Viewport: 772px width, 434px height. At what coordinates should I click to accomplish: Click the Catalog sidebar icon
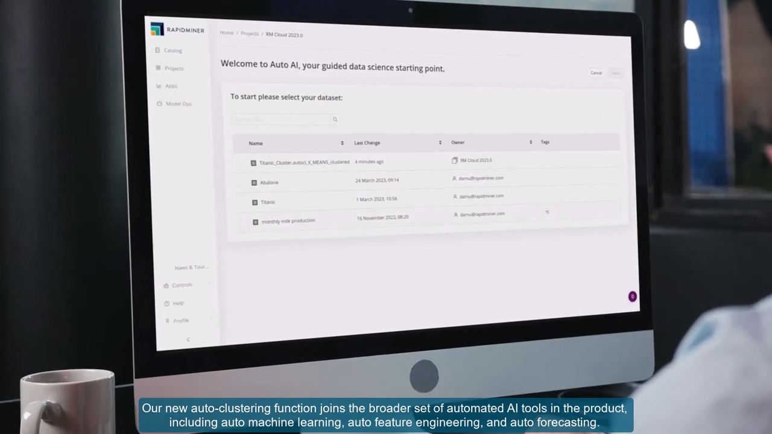[x=157, y=50]
